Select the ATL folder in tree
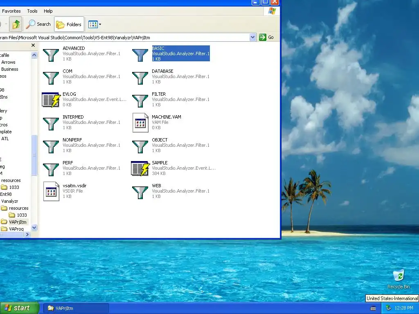Image resolution: width=419 pixels, height=314 pixels. pyautogui.click(x=5, y=139)
